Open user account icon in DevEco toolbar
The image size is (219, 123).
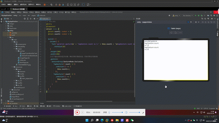217,16
